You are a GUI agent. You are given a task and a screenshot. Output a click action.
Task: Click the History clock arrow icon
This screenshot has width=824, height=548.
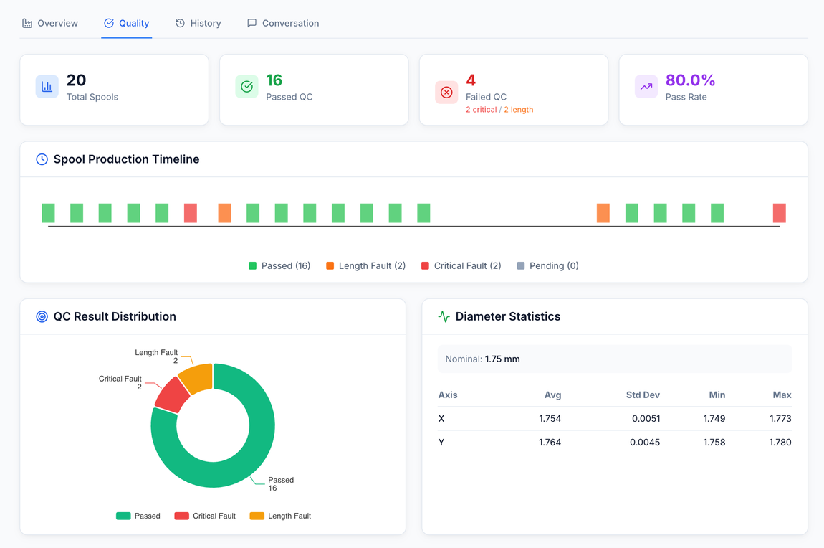[181, 23]
